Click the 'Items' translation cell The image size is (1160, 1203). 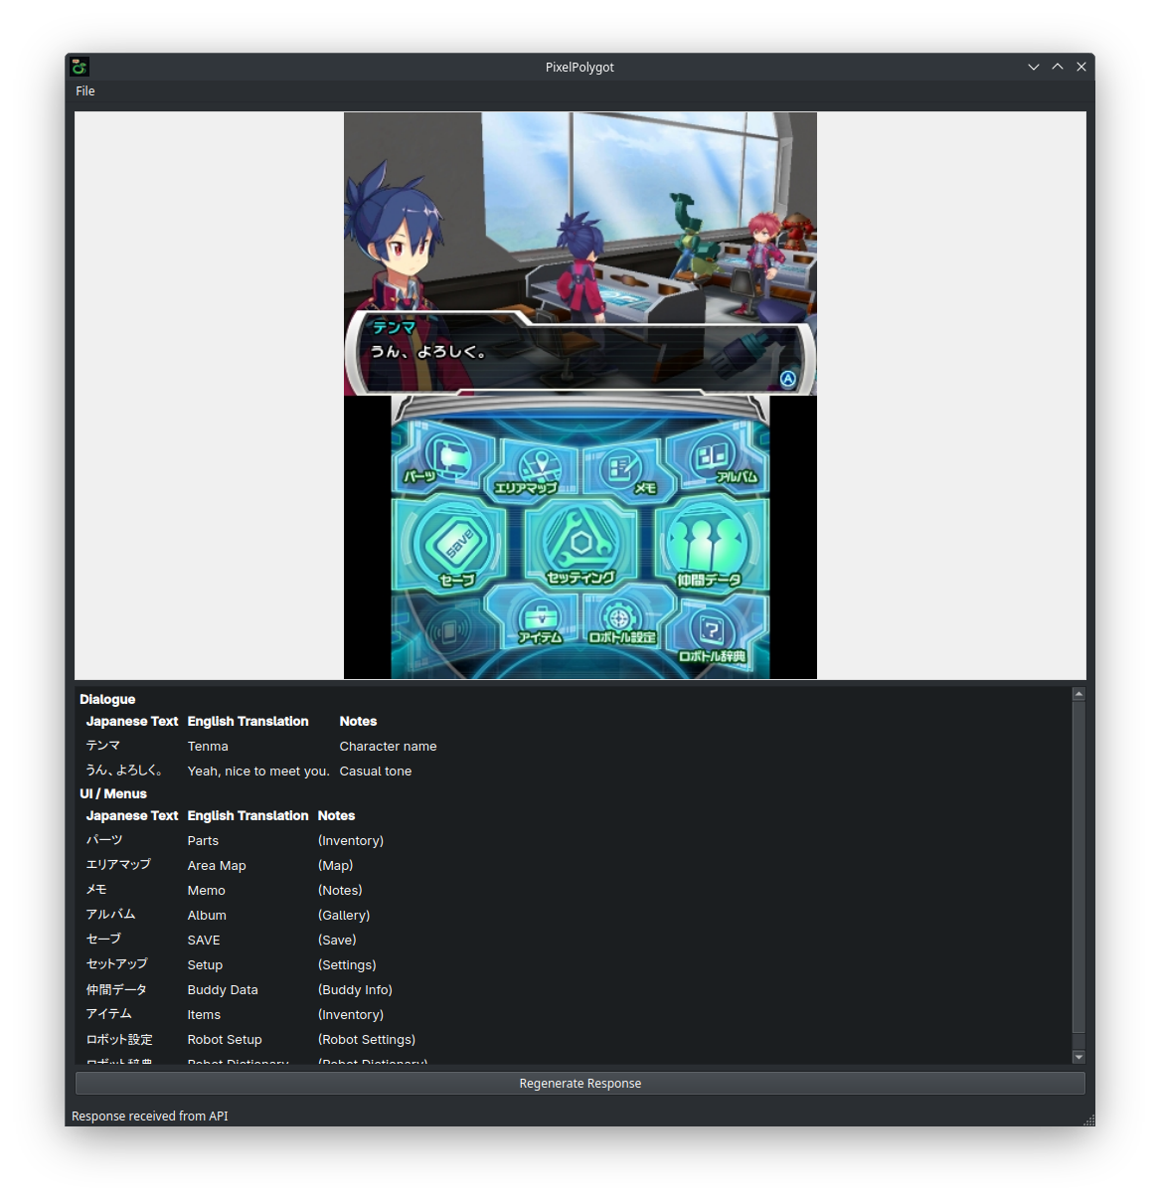click(x=204, y=1015)
